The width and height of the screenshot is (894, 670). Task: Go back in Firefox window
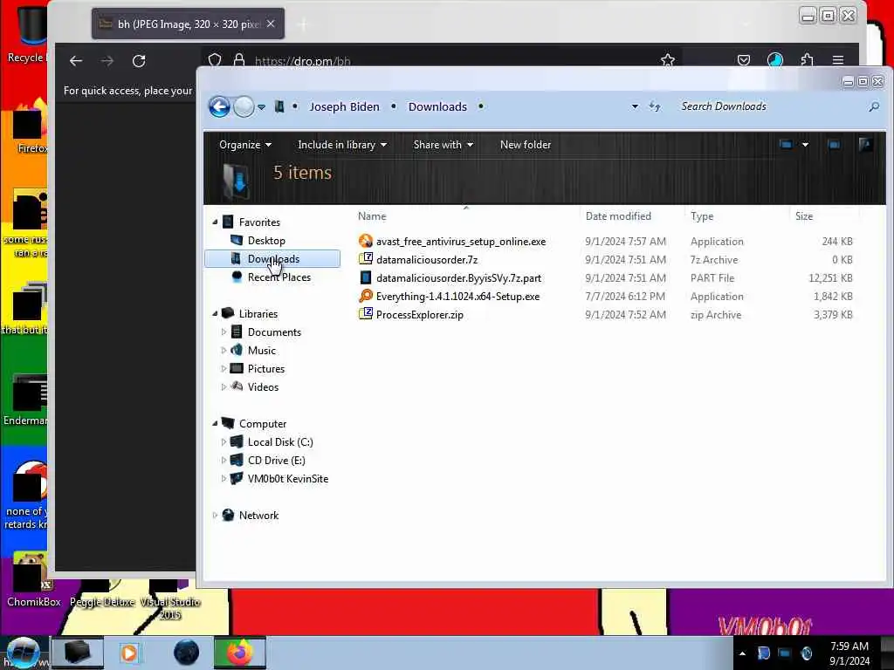(76, 60)
